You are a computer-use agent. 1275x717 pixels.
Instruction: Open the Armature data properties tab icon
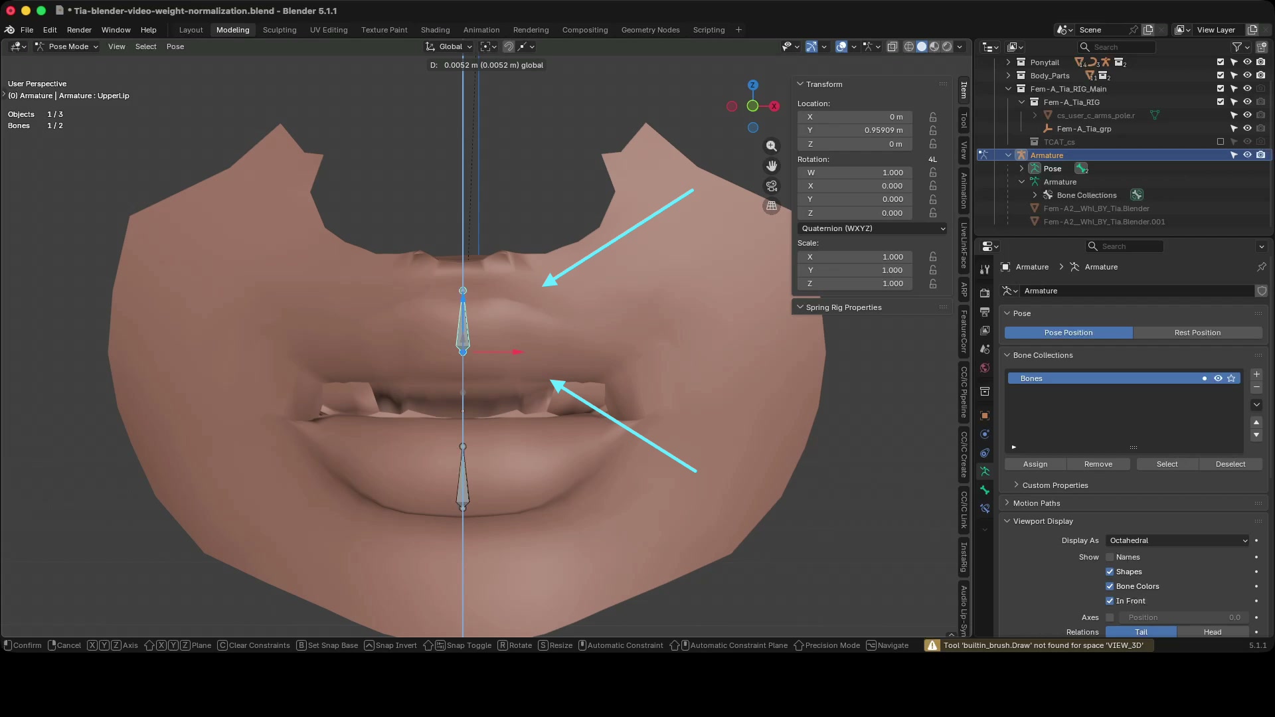pos(985,471)
